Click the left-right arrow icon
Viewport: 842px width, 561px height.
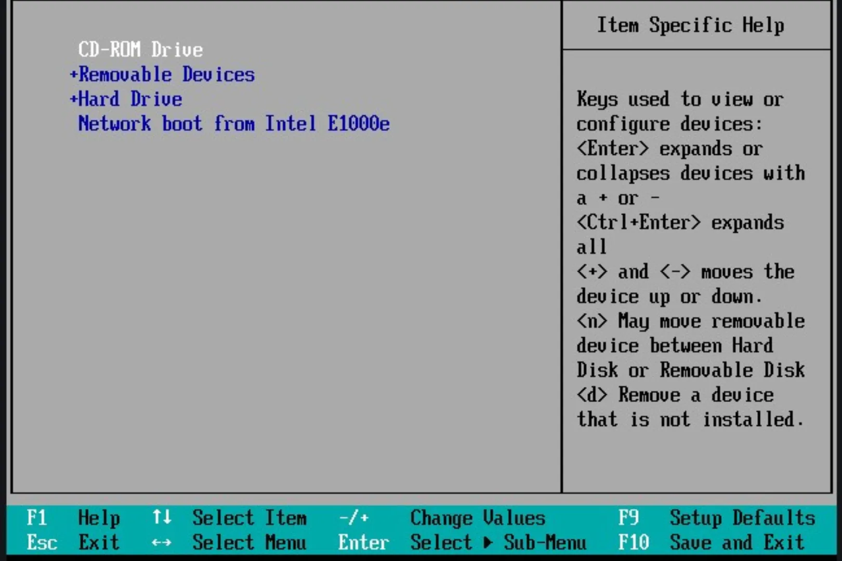(x=162, y=543)
